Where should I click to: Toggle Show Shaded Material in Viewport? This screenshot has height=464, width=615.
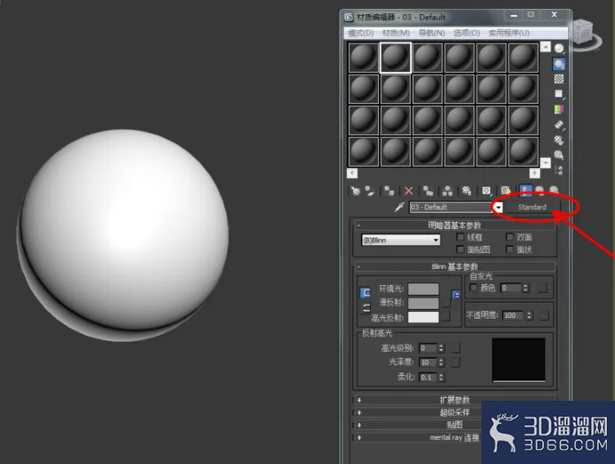pos(506,191)
